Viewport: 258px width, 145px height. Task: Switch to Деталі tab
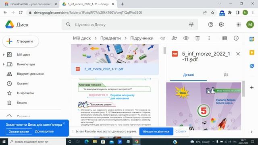click(188, 75)
